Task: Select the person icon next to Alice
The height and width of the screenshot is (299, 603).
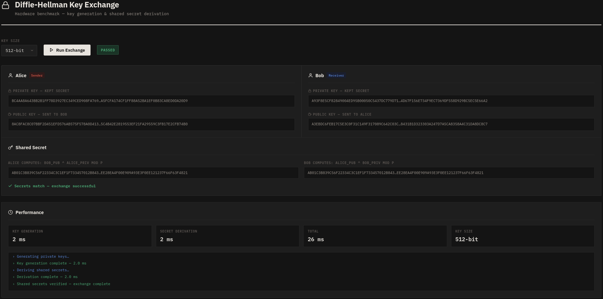Action: pyautogui.click(x=10, y=75)
